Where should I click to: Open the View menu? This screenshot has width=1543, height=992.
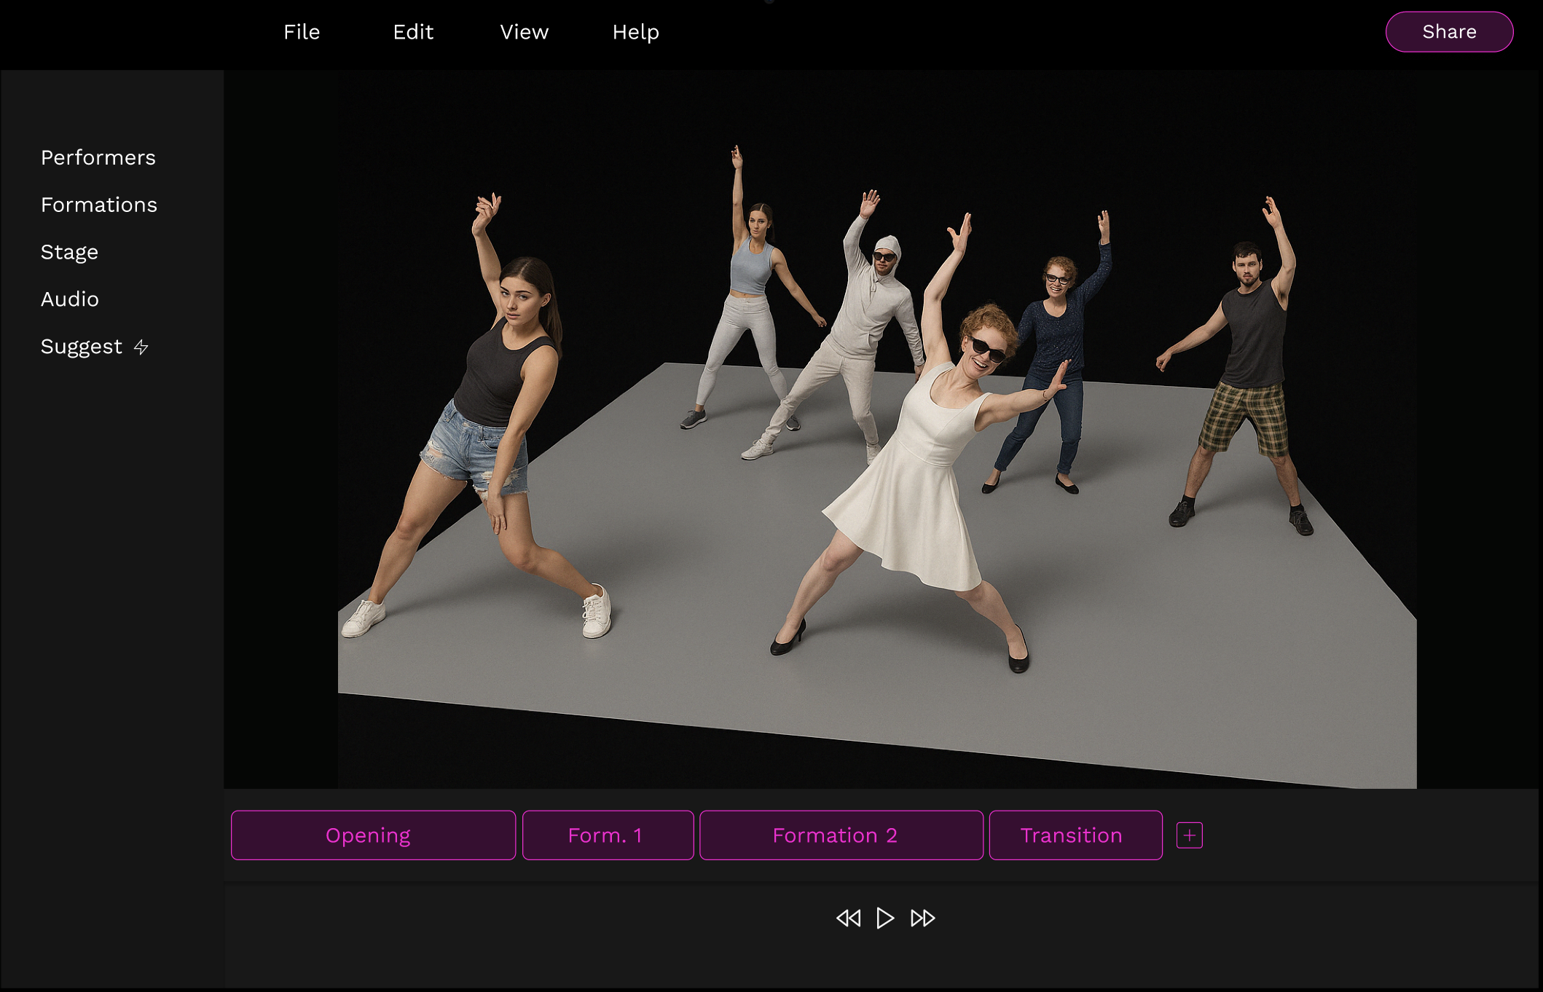pos(524,32)
